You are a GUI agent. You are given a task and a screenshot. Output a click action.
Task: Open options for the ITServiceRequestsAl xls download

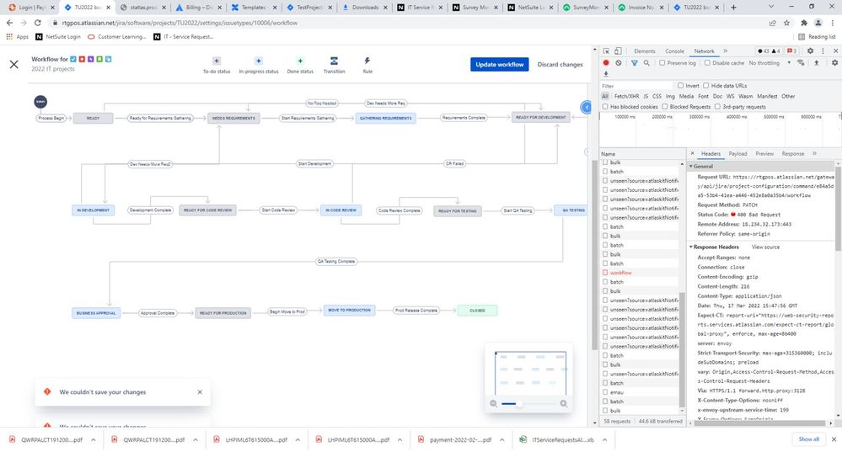tap(604, 439)
